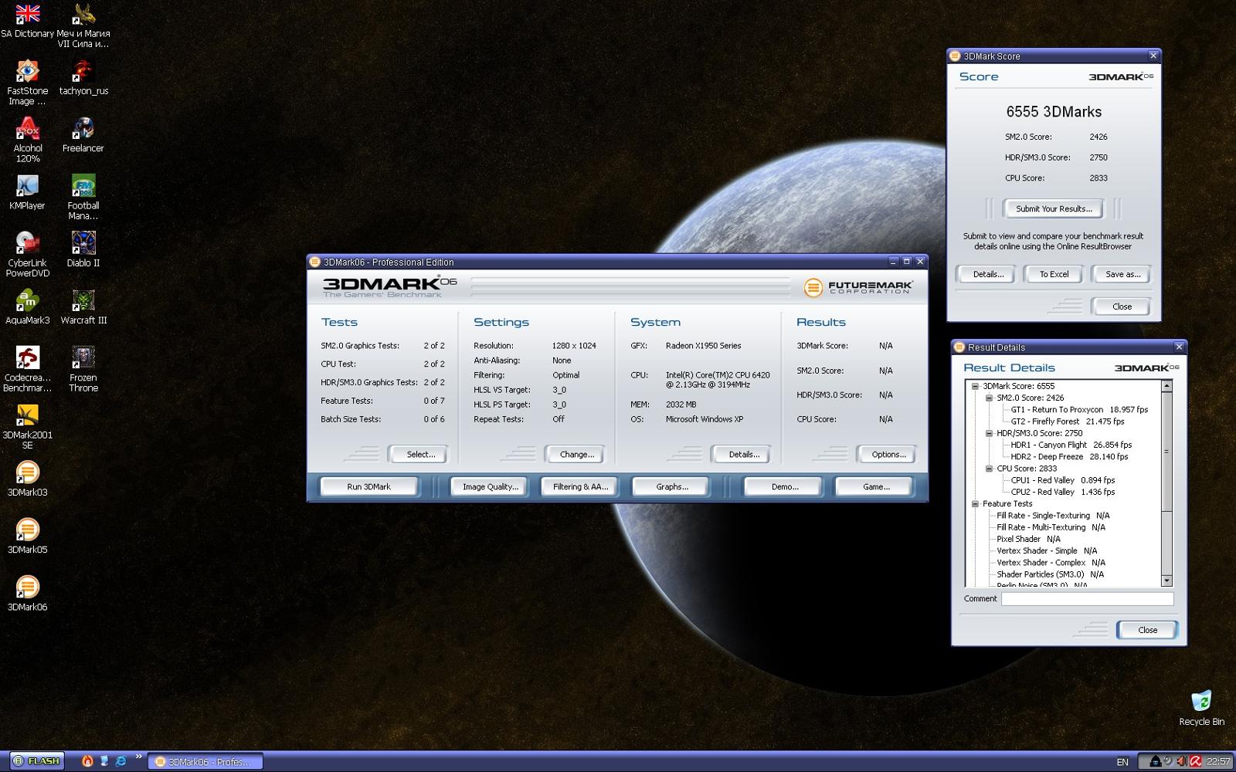Click the flame quick launch icon
The width and height of the screenshot is (1236, 772).
coord(87,761)
